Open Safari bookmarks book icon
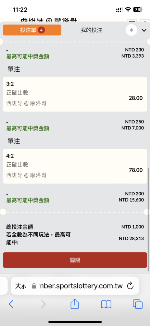This screenshot has height=326, width=150. coord(106,304)
